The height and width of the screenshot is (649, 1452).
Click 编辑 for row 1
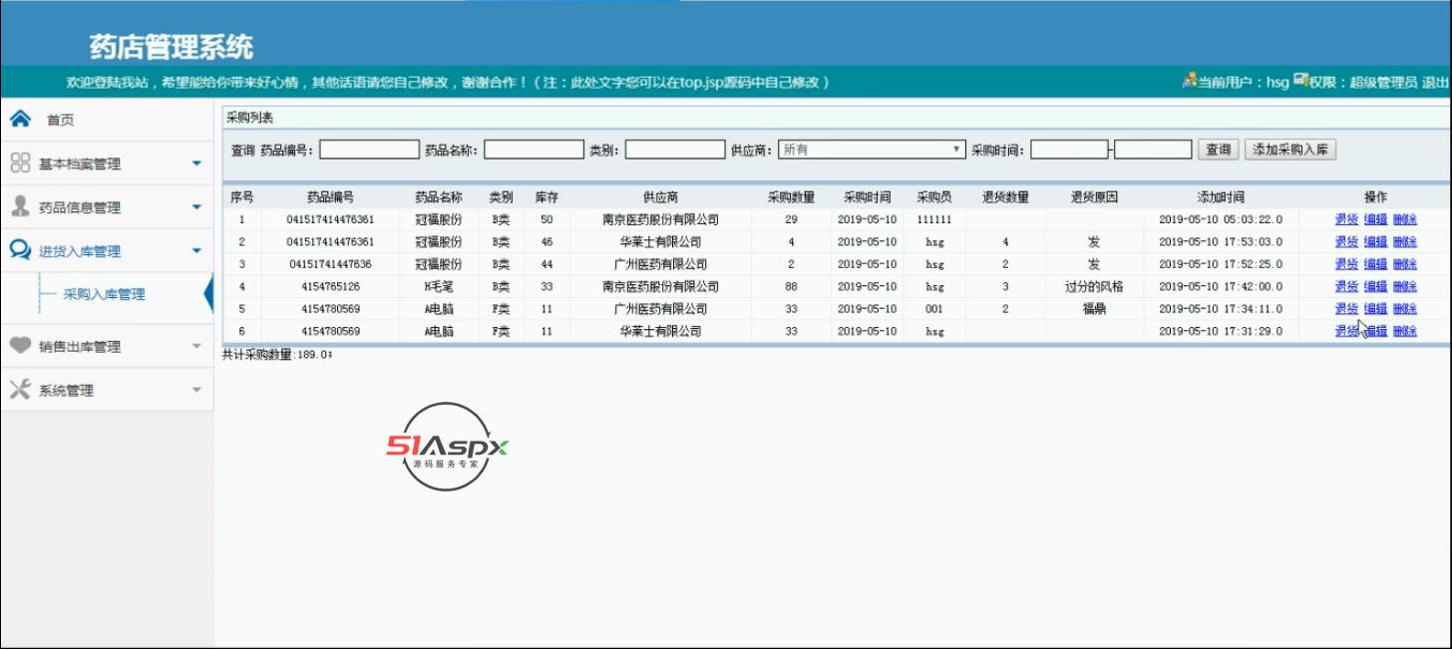pyautogui.click(x=1375, y=219)
